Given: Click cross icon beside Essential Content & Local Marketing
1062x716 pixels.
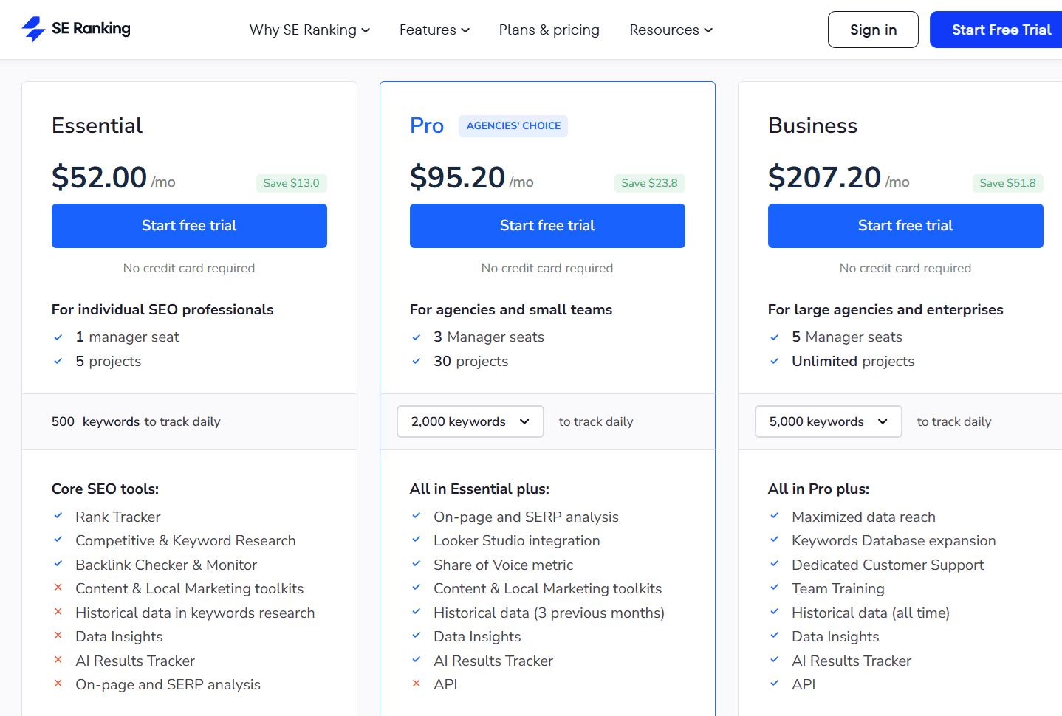Looking at the screenshot, I should point(58,588).
